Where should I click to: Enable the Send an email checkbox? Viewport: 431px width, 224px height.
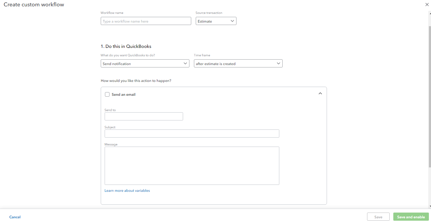pos(107,95)
